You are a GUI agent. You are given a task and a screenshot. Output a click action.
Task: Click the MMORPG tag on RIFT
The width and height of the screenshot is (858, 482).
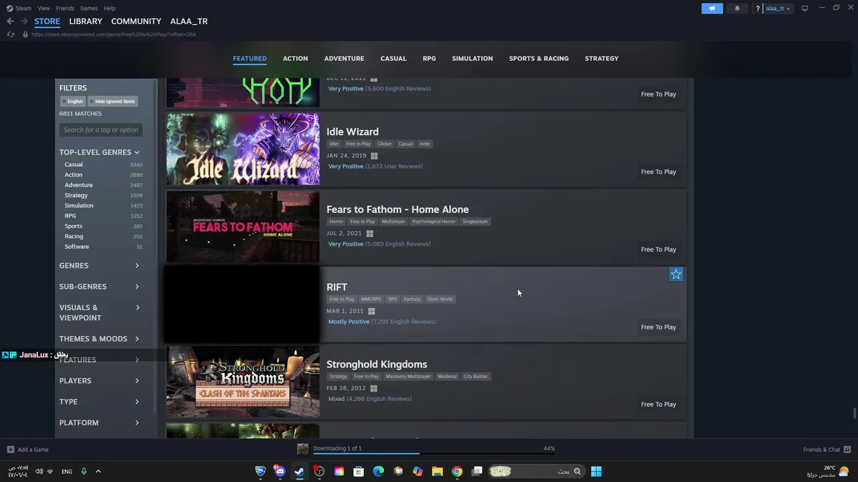tap(371, 299)
